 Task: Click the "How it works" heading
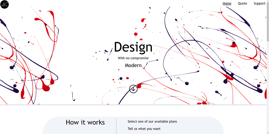coord(85,122)
